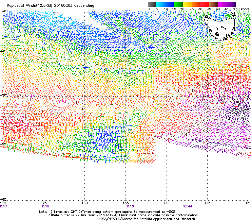Click the '>50 knots' legend label

click(x=241, y=9)
